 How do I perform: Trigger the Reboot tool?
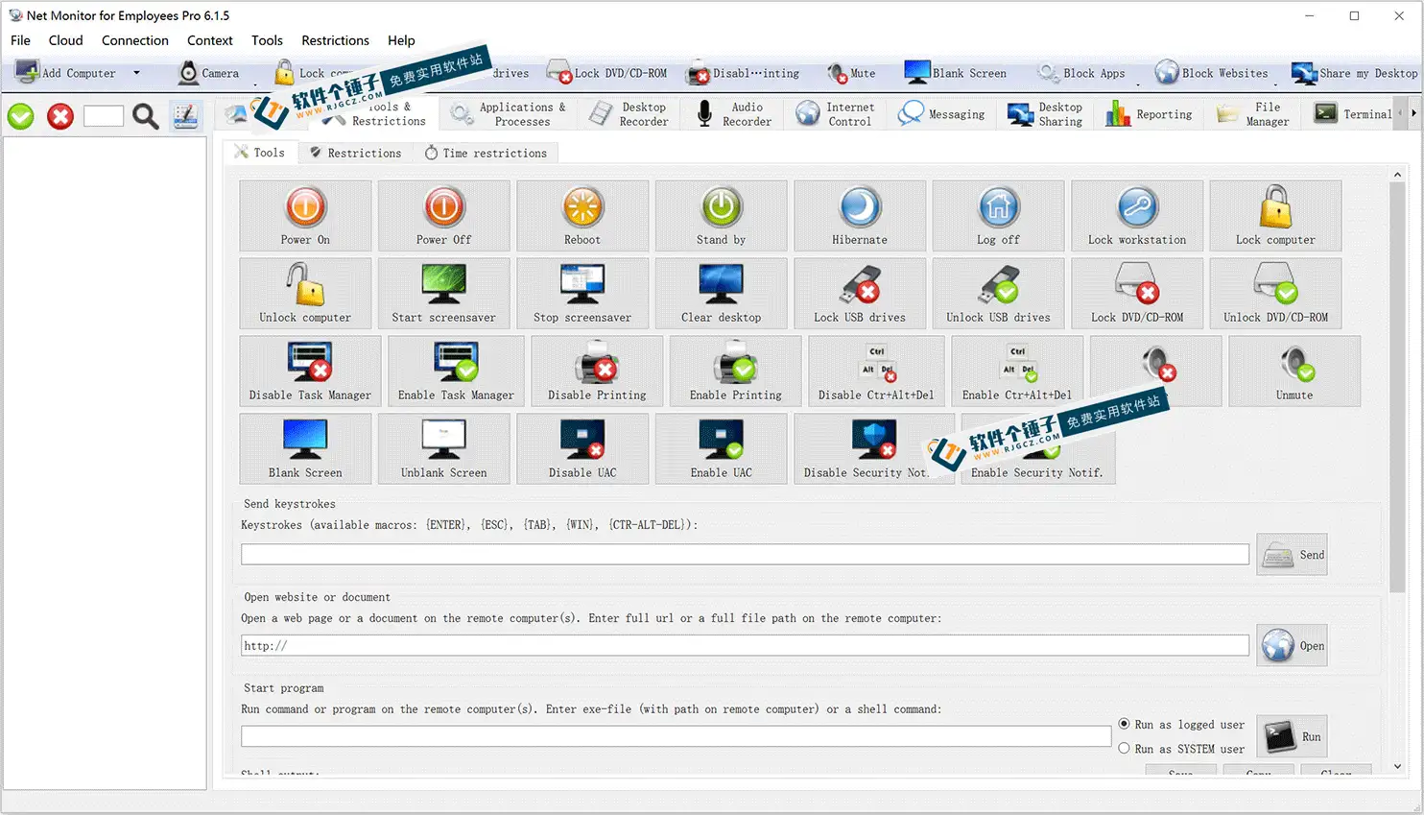pyautogui.click(x=582, y=216)
